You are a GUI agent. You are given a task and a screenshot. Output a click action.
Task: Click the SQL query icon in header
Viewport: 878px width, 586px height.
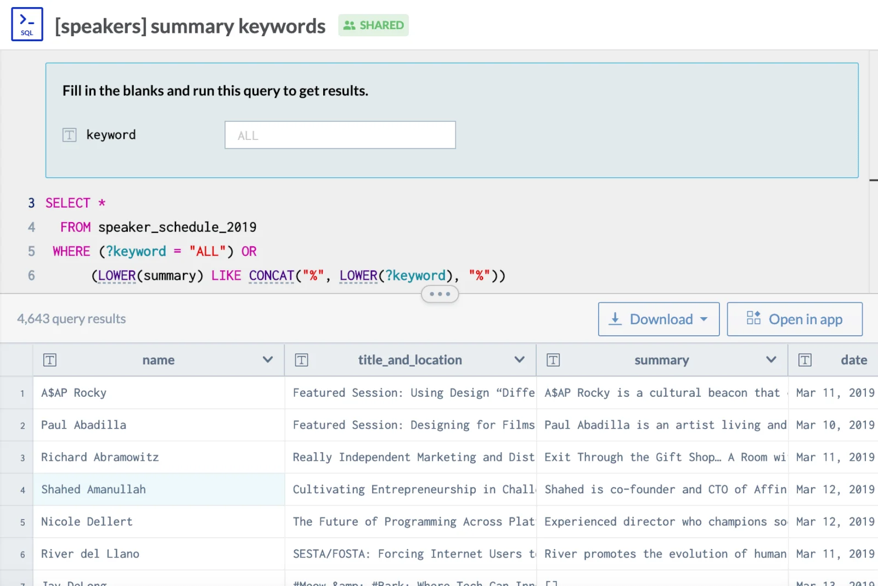point(27,25)
